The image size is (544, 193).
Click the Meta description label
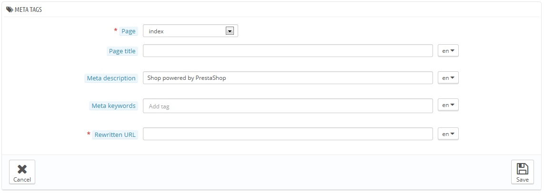111,78
